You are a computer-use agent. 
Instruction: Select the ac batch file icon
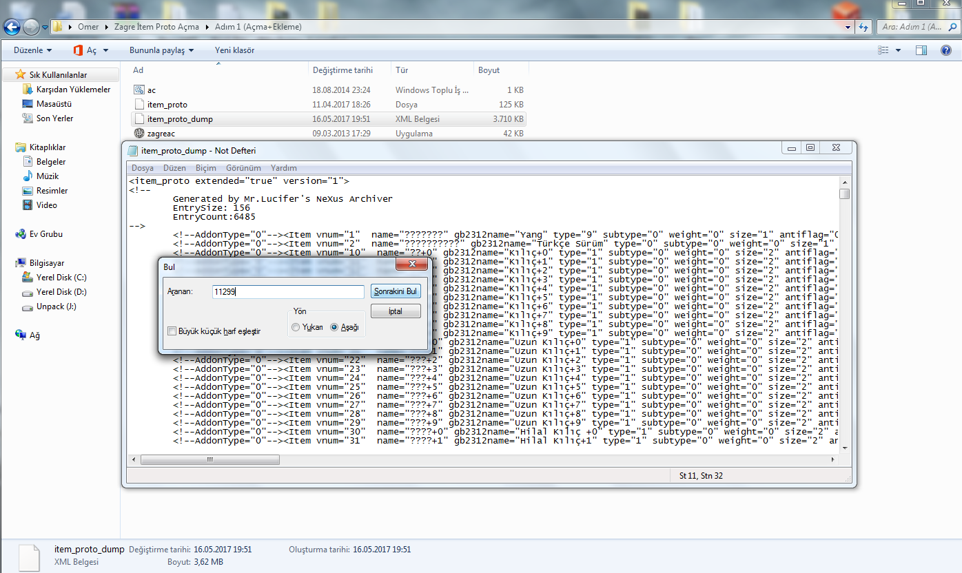(139, 90)
